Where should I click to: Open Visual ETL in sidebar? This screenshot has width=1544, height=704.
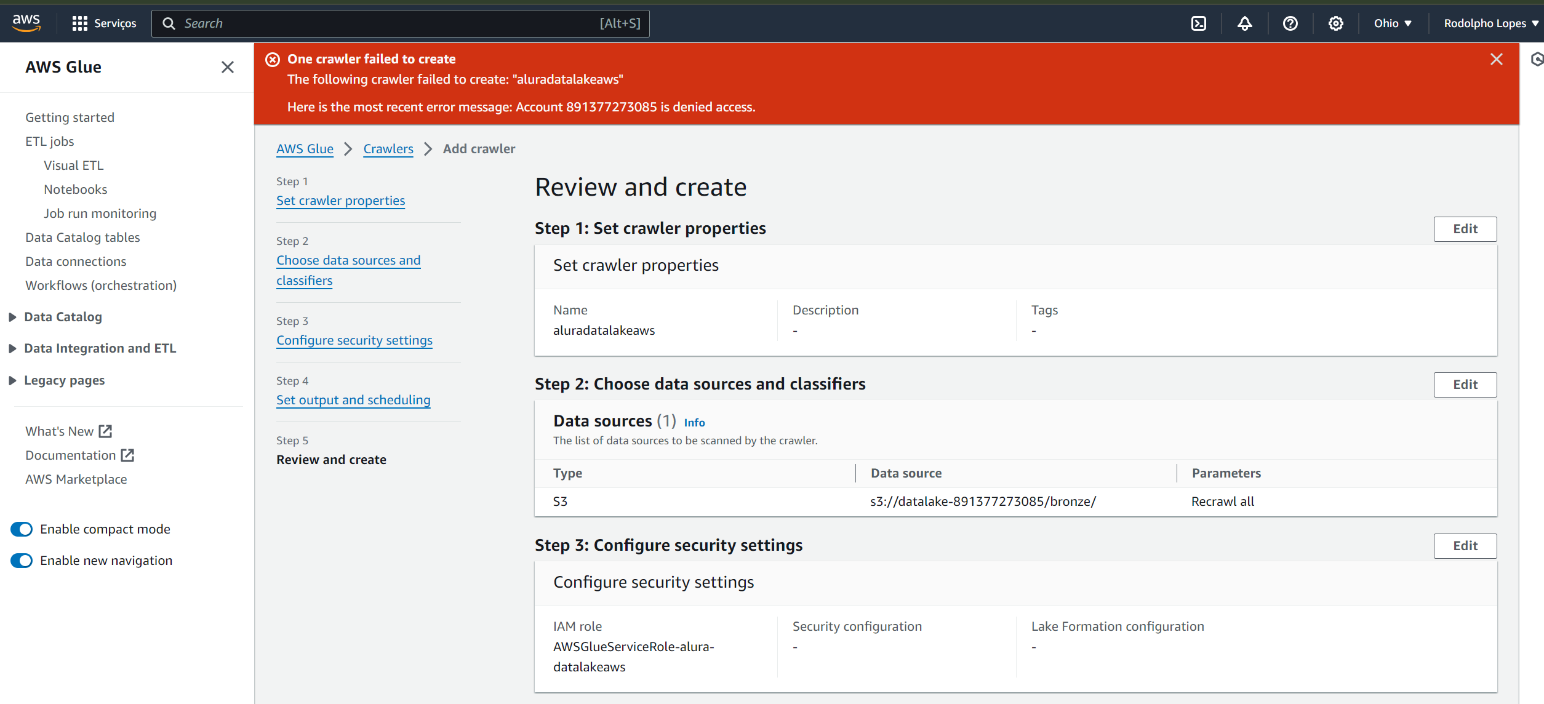(74, 166)
